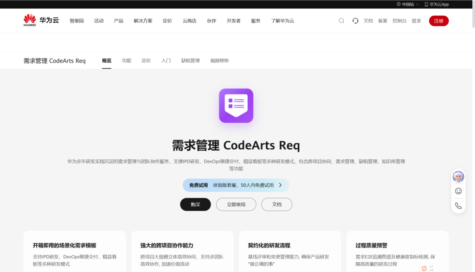Click the arrow in the free trial banner

coord(280,185)
